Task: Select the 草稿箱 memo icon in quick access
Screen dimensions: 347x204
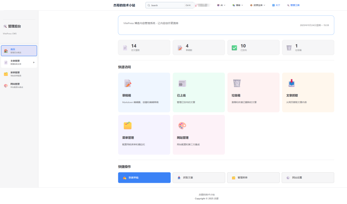Action: coord(128,84)
